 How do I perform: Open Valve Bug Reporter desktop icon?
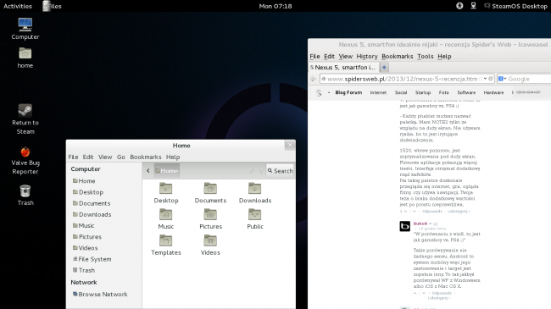(25, 161)
